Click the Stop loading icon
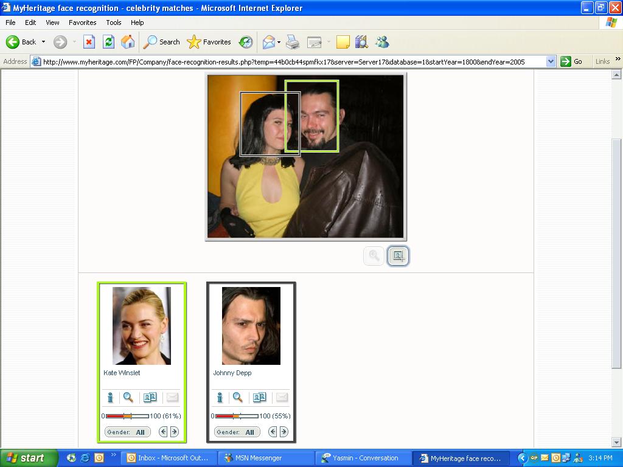Image resolution: width=623 pixels, height=467 pixels. 89,42
